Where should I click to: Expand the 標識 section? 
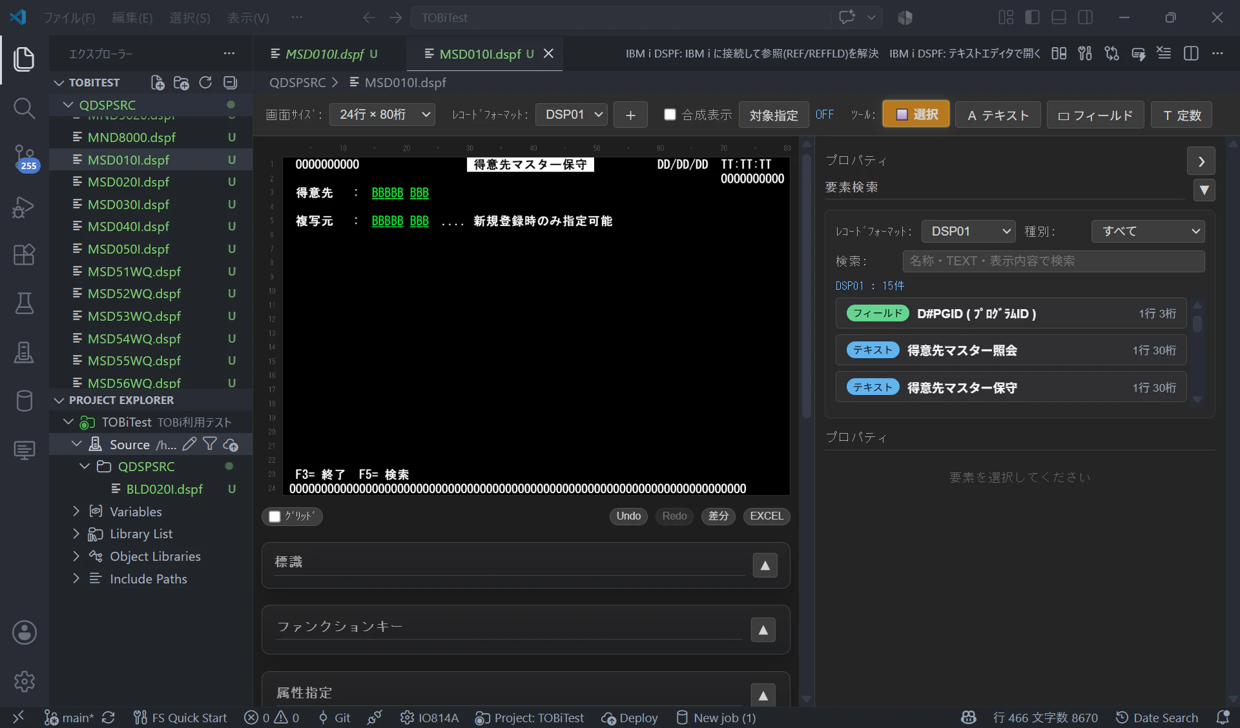[x=765, y=565]
